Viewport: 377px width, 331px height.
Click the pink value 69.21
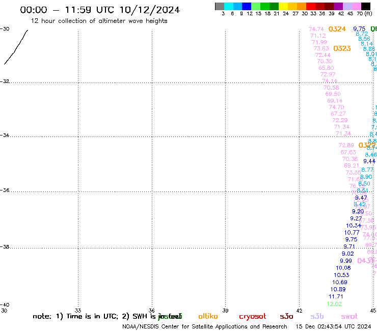click(352, 165)
